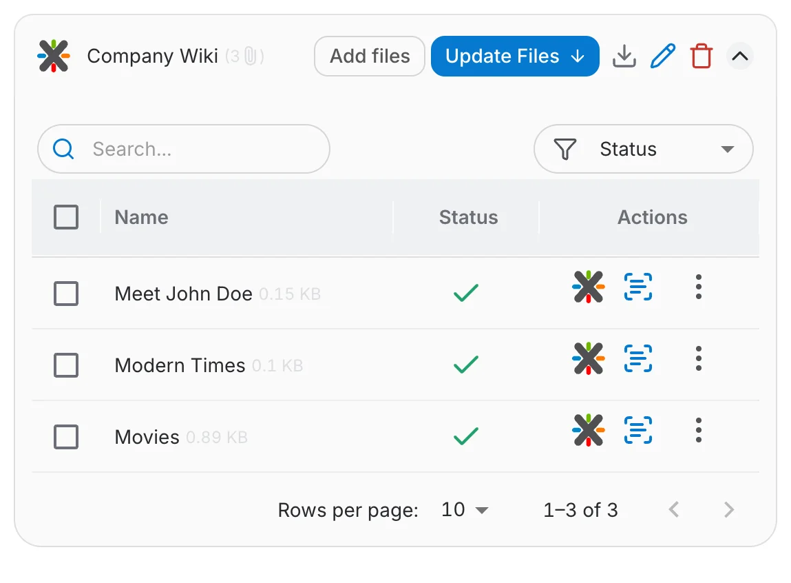Click the filter funnel icon
The width and height of the screenshot is (791, 583).
(565, 150)
